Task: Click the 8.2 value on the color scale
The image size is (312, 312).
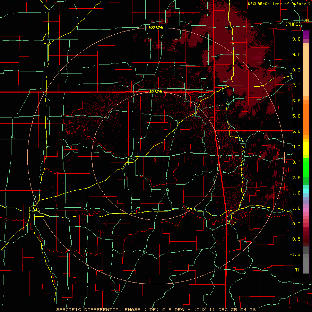Action: click(296, 70)
